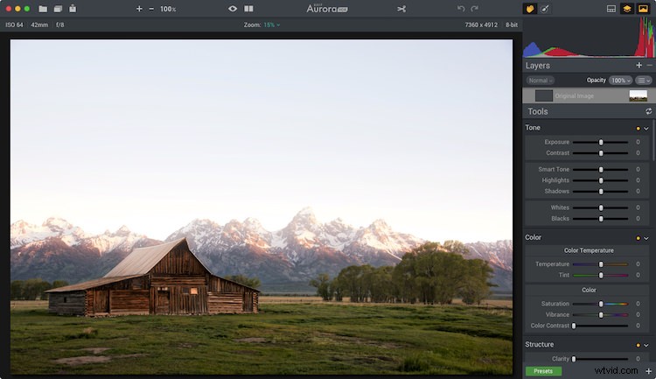Screen dimensions: 656x379
Task: Zoom out with the minus icon
Action: [x=151, y=9]
